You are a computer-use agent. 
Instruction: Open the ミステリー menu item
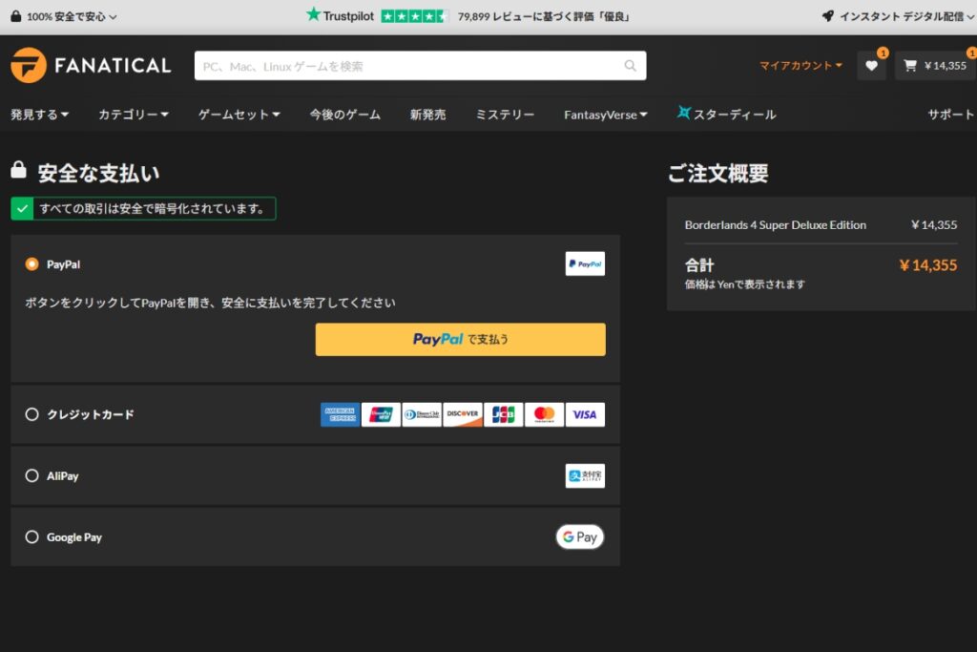click(x=505, y=114)
